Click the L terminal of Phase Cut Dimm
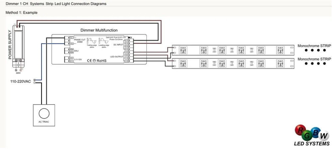Image resolution: width=332 pixels, height=152 pixels. click(x=72, y=38)
